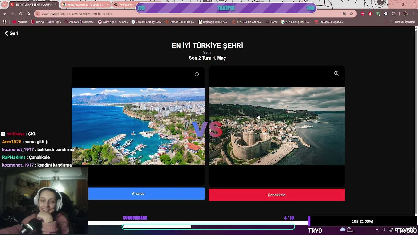Zoom into the Antalya picture with the magnifier icon
This screenshot has width=418, height=235.
pos(197,75)
